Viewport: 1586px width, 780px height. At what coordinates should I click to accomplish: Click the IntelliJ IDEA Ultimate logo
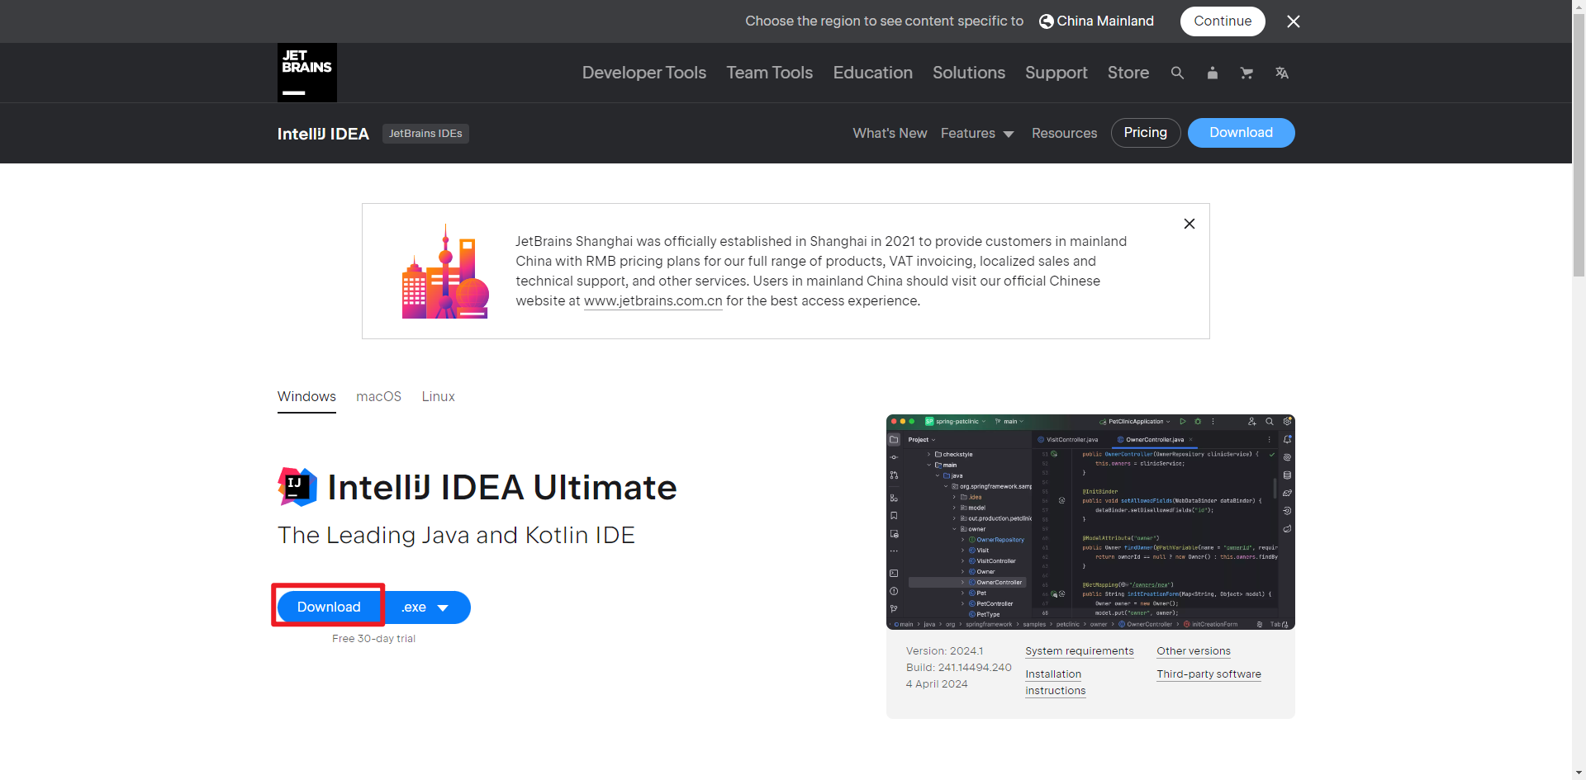click(296, 487)
